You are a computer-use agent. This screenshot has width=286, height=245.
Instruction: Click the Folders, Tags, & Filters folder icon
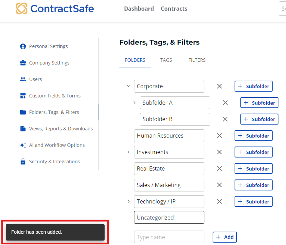tap(22, 112)
